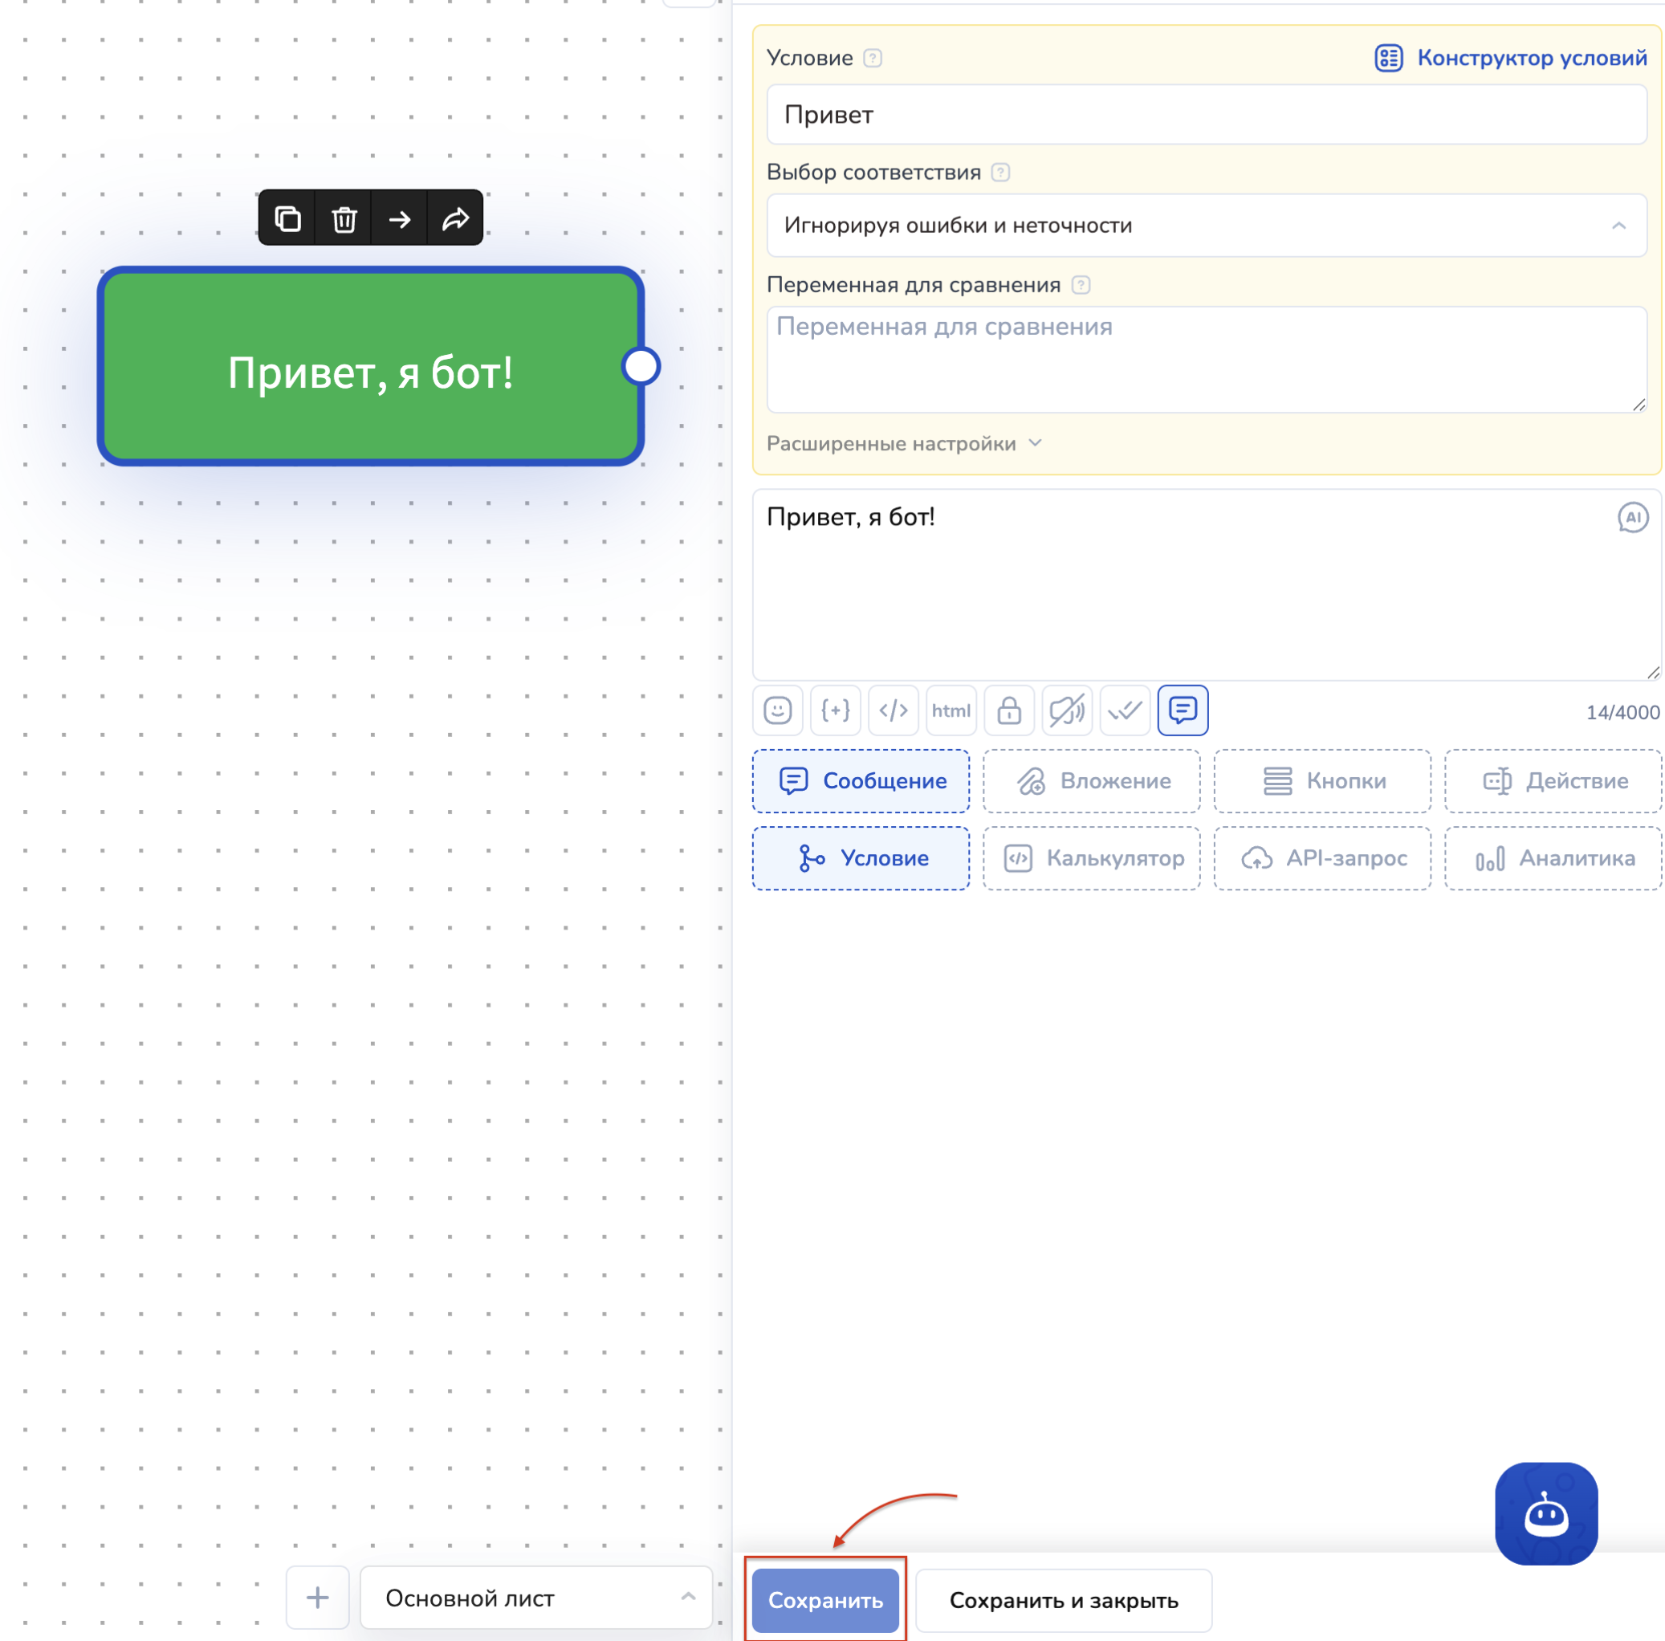Image resolution: width=1665 pixels, height=1641 pixels.
Task: Toggle the lock icon in toolbar
Action: pyautogui.click(x=1009, y=711)
